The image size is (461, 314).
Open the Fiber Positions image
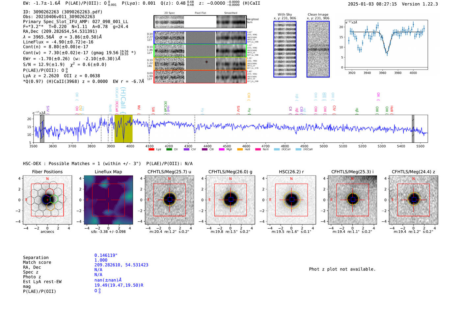(x=47, y=200)
